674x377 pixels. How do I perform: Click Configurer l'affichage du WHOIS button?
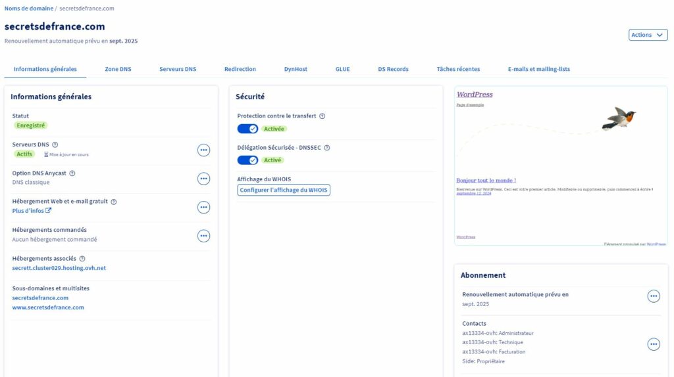[284, 190]
